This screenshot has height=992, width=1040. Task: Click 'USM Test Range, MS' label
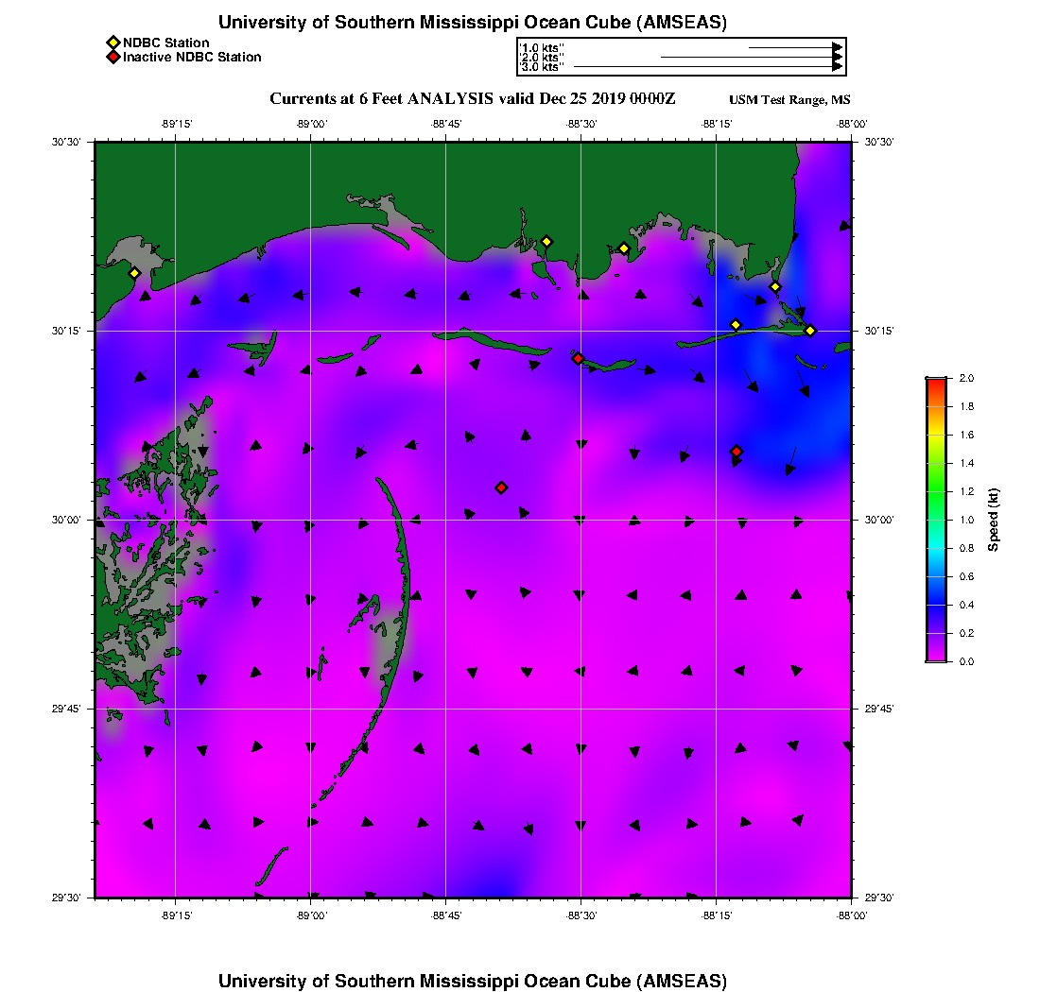(x=789, y=100)
